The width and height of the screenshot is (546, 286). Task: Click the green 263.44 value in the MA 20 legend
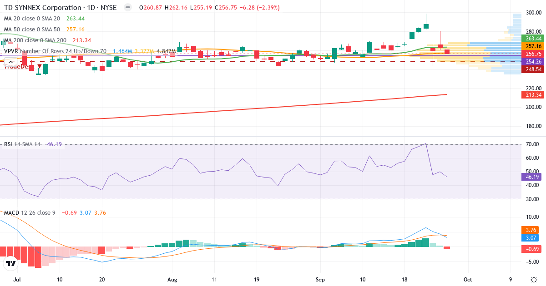pos(76,19)
